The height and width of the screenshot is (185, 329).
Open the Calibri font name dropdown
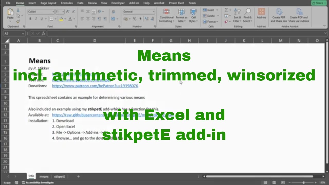[53, 12]
